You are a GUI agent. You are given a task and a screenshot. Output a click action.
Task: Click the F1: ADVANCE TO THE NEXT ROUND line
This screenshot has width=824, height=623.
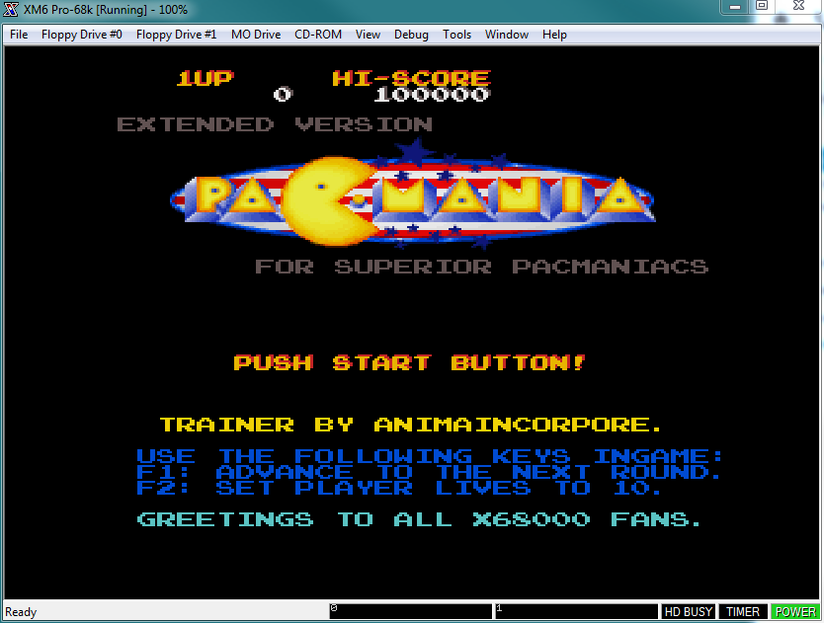coord(428,472)
